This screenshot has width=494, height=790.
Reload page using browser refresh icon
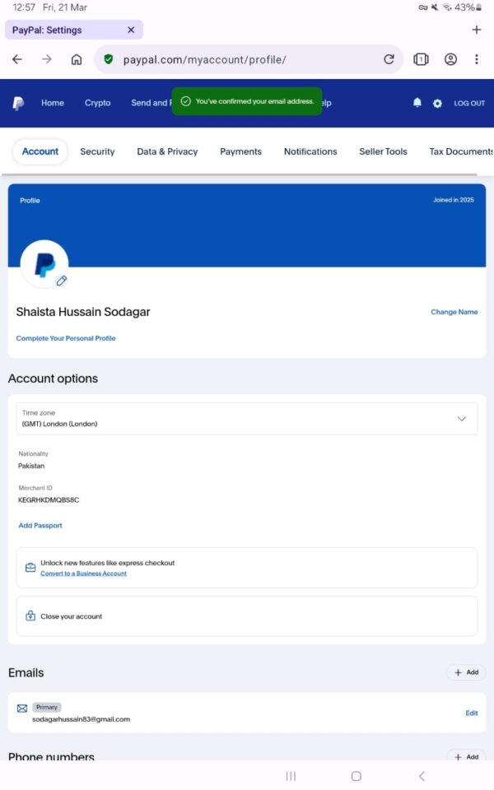click(389, 59)
